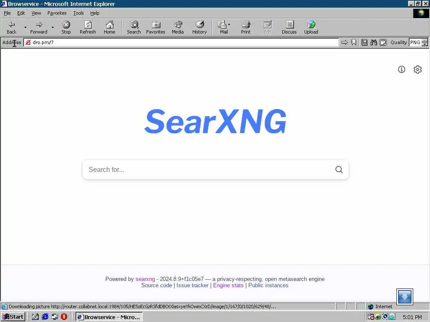Open the File menu
The height and width of the screenshot is (322, 430).
tap(7, 13)
